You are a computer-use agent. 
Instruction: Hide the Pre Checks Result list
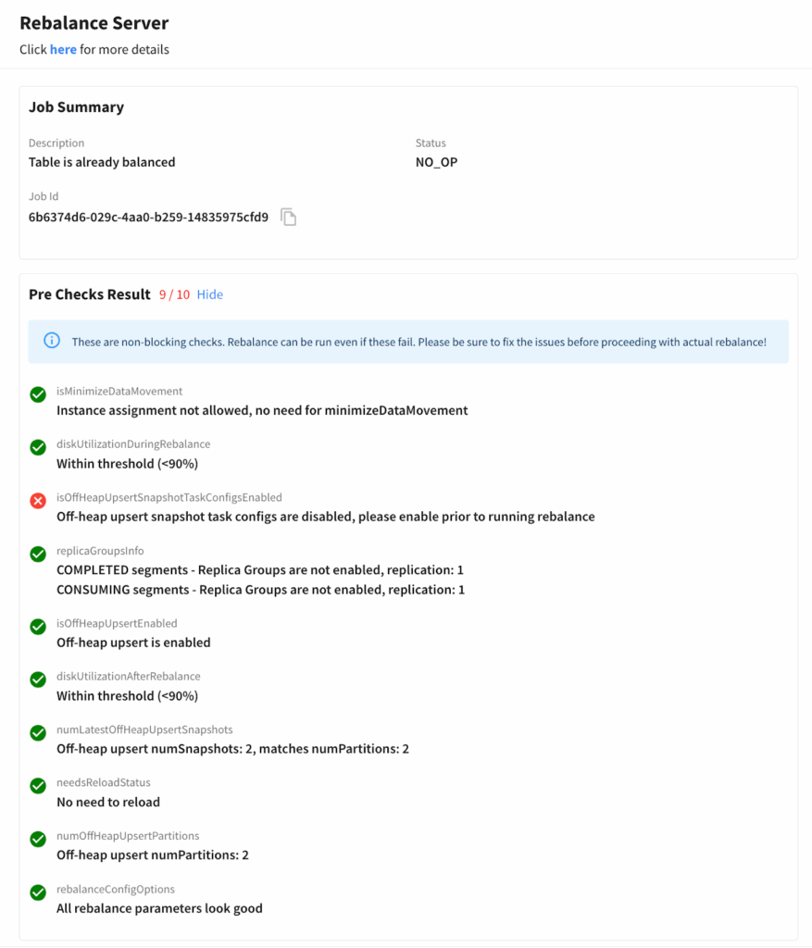(209, 294)
